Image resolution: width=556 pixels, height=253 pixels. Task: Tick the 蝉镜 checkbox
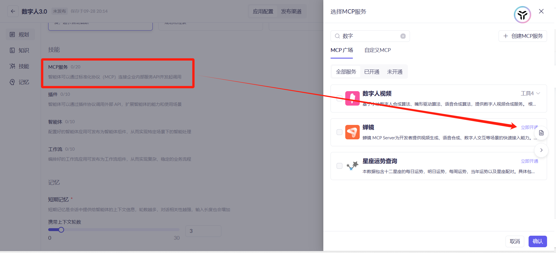tap(339, 132)
